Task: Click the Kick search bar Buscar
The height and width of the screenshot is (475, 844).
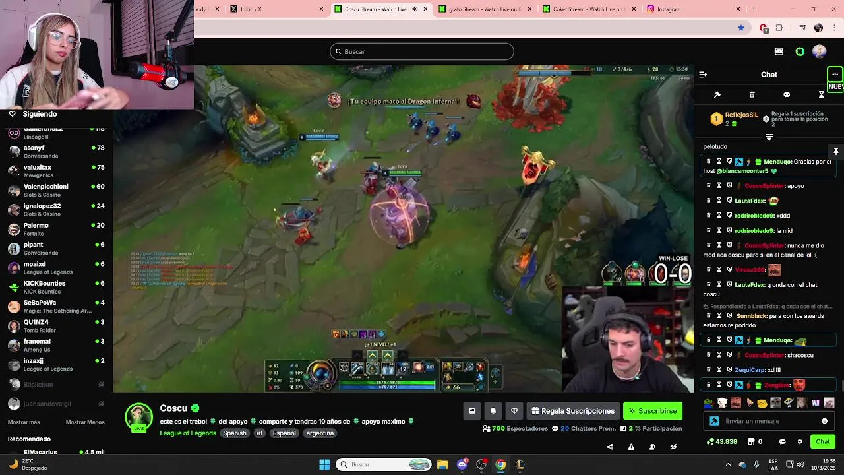Action: coord(422,51)
